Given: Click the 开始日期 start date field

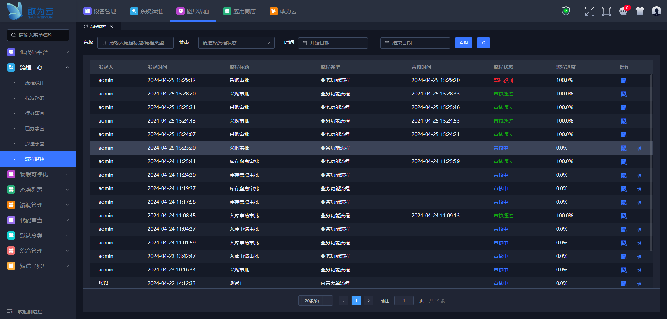Looking at the screenshot, I should click(333, 43).
